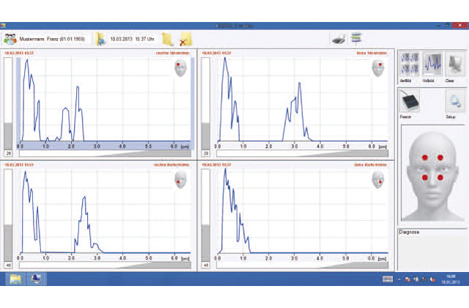Select head thumbnail in linke Kieferhöhle panel
Screen dimensions: 469x308
pyautogui.click(x=378, y=180)
